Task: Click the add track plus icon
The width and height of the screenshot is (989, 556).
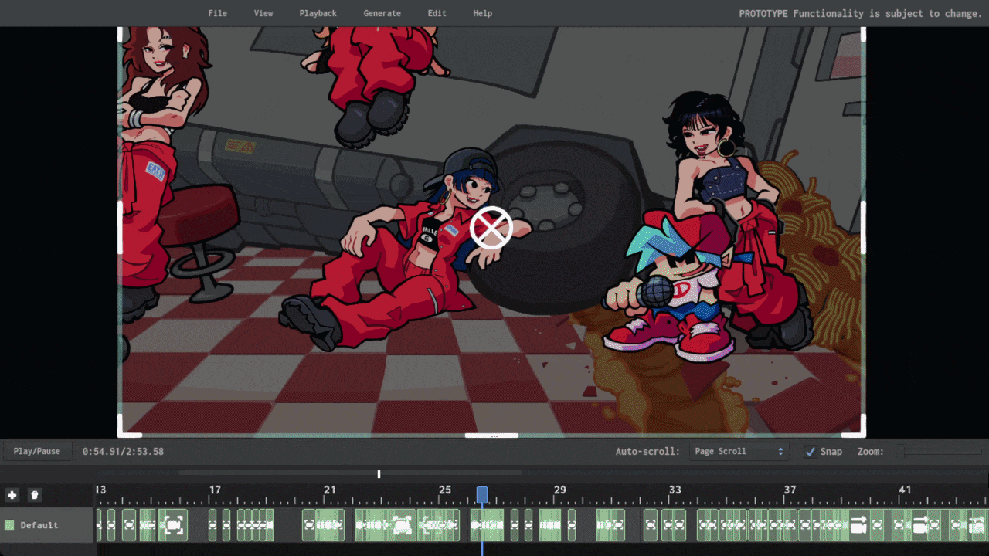Action: 12,495
